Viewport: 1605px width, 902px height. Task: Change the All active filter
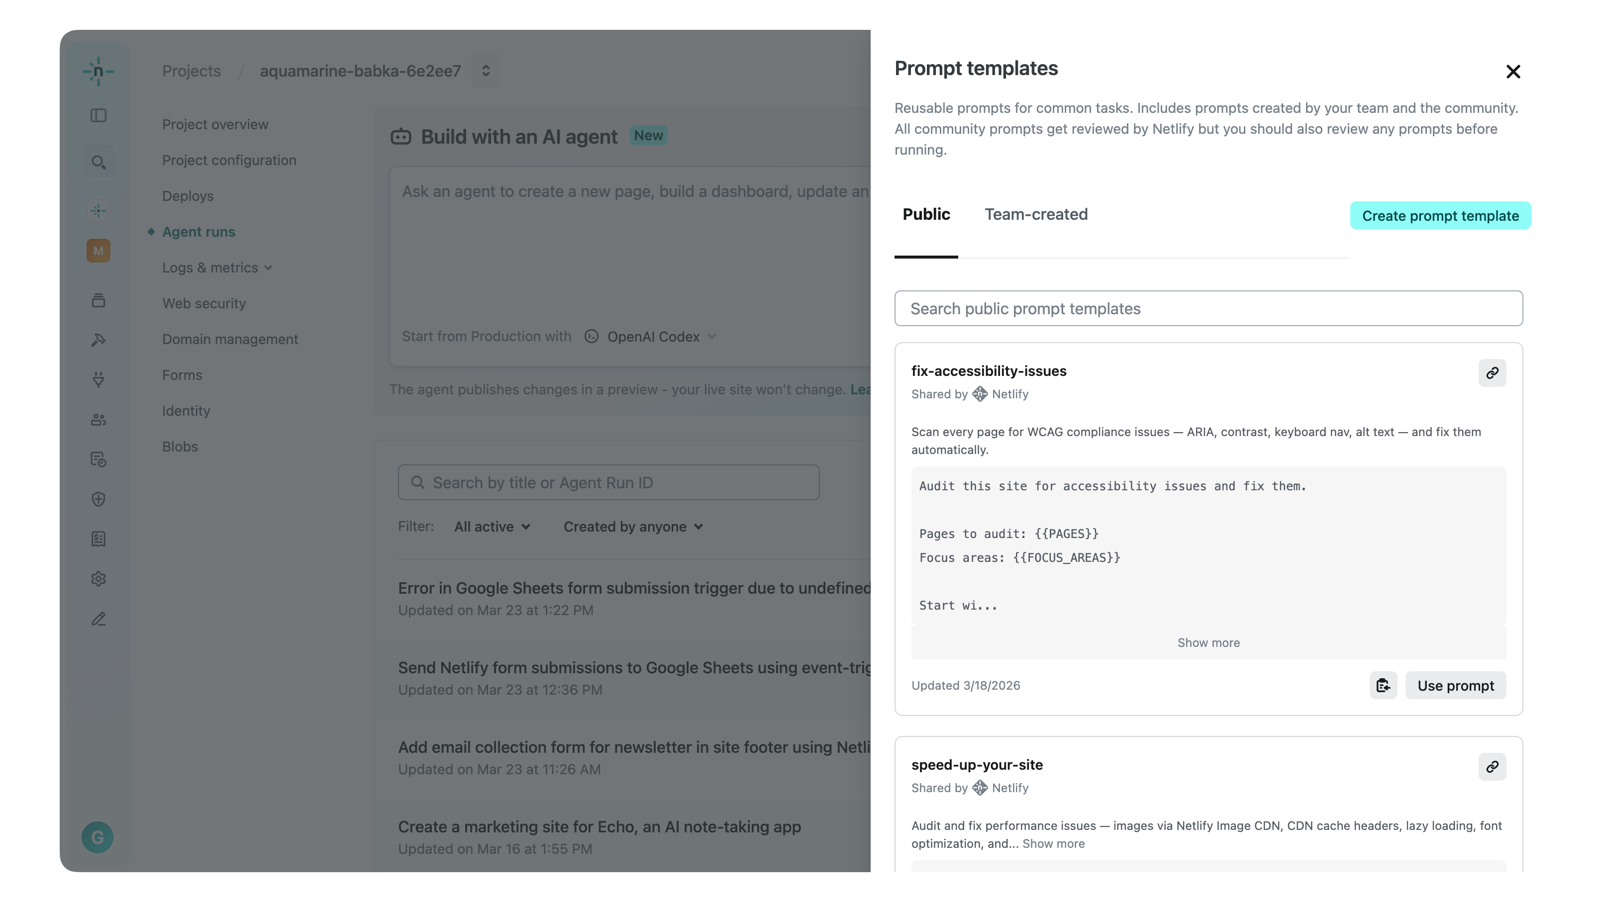[x=492, y=526]
